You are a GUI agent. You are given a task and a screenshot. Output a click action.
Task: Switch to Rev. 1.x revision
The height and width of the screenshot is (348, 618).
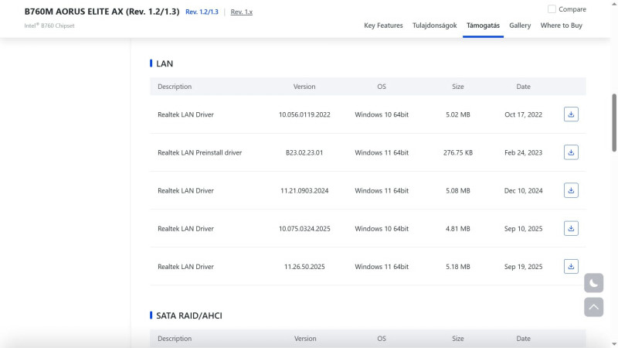click(x=242, y=12)
